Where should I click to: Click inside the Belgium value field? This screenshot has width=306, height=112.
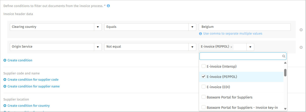(x=244, y=27)
